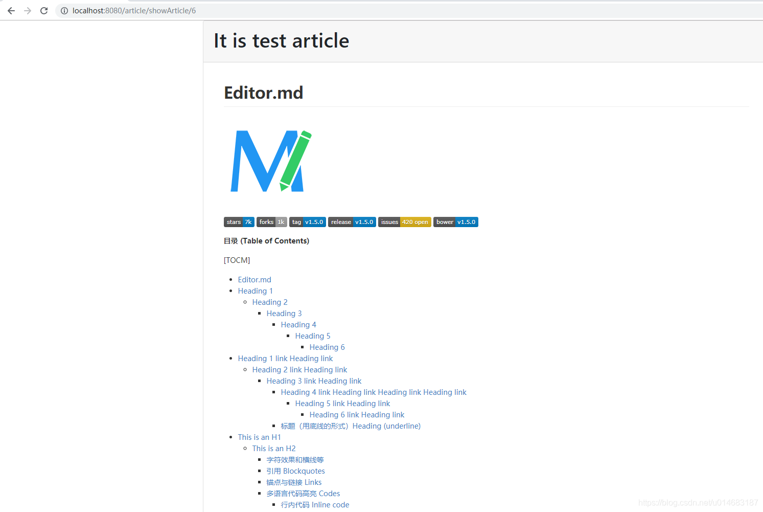Viewport: 763px width, 512px height.
Task: Open the 'Heading (underline)' link
Action: click(351, 426)
